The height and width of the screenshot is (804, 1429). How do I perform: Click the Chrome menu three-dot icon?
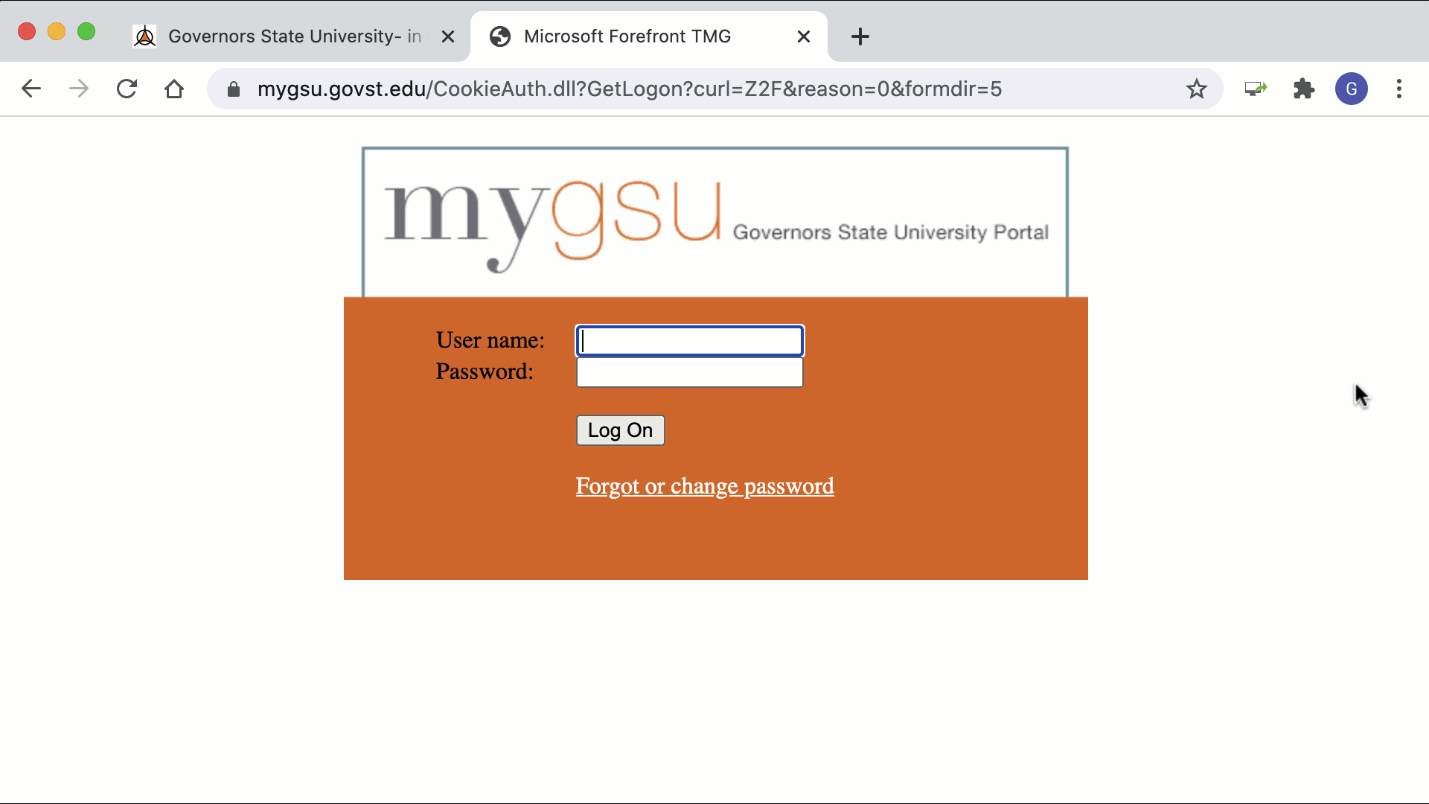(1399, 89)
